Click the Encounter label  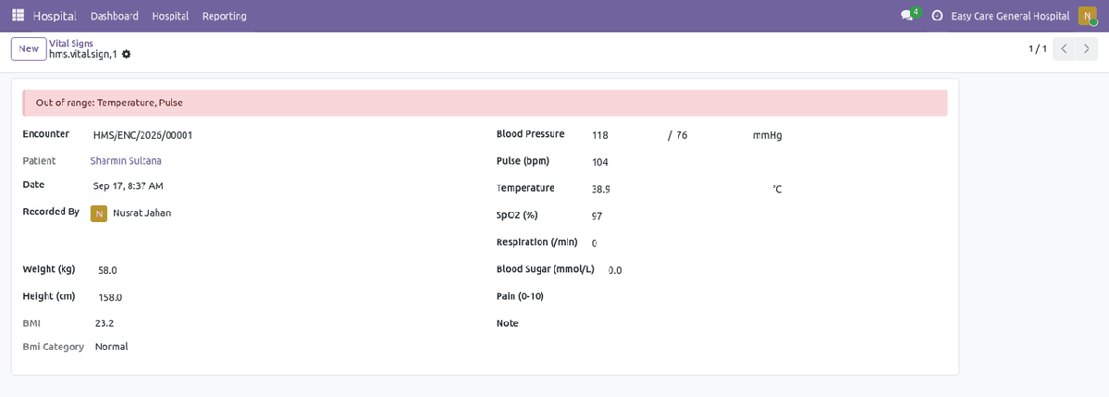(46, 134)
